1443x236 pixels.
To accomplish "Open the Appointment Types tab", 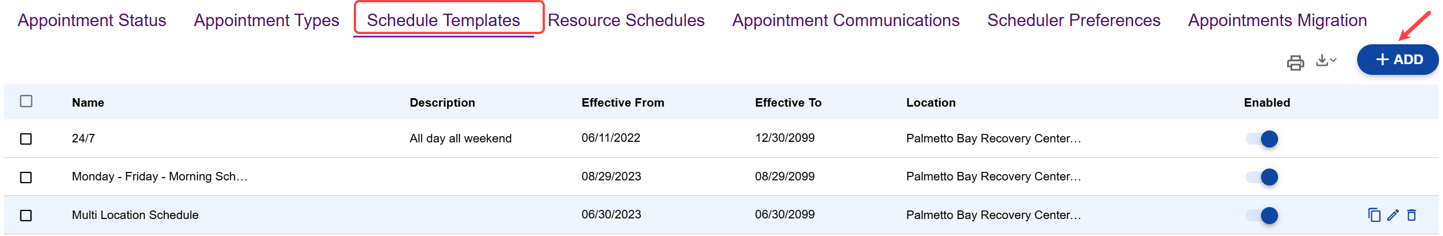I will [x=266, y=20].
